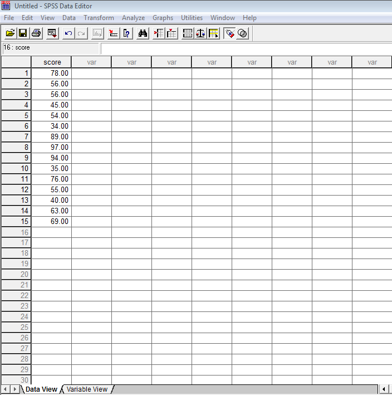
Task: Select the greyed row header 29
Action: coord(16,369)
